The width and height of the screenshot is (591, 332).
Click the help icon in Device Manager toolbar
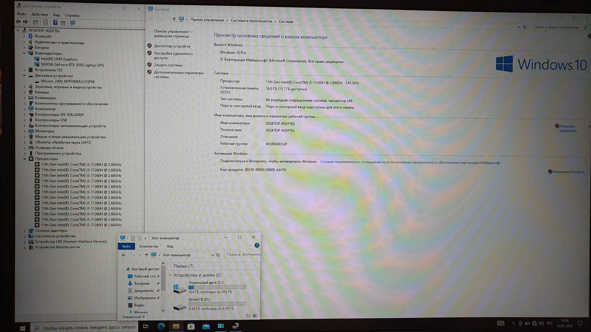coord(55,22)
